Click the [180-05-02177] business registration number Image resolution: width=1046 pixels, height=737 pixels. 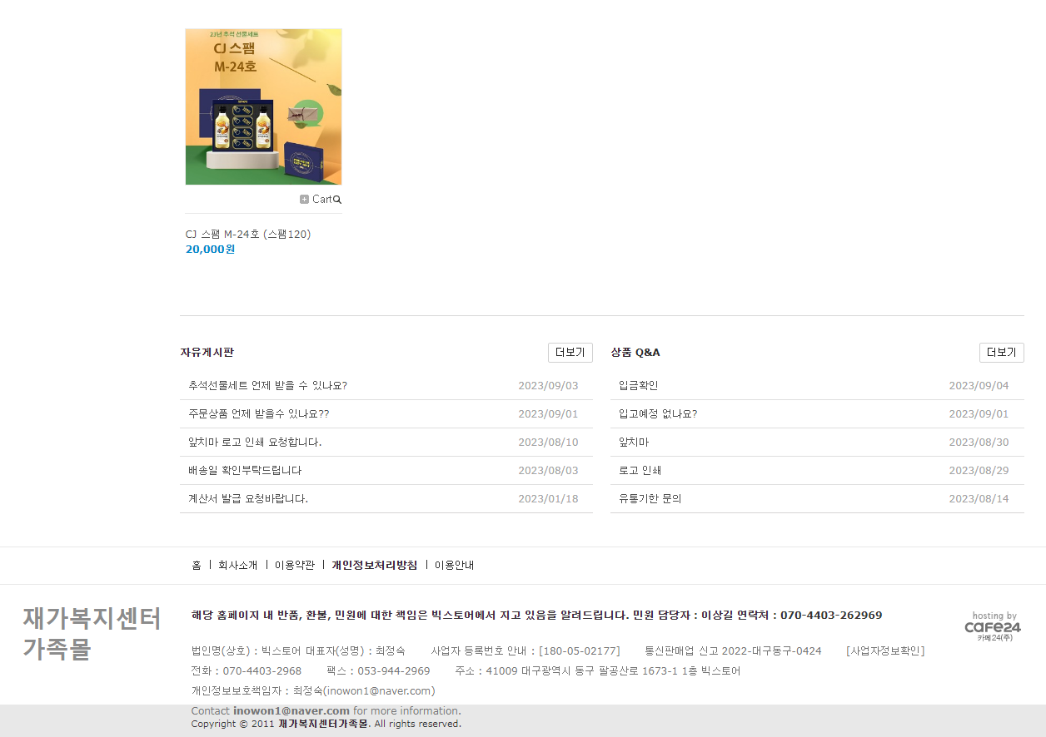click(579, 651)
